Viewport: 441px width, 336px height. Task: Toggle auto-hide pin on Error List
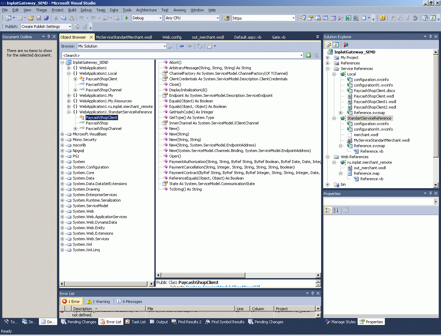(x=313, y=293)
